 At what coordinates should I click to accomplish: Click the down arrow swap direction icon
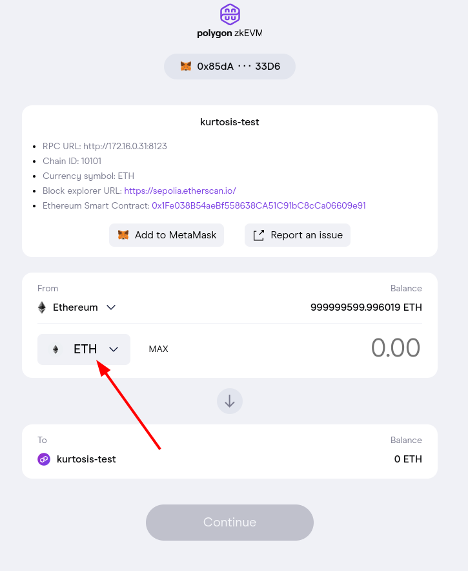click(230, 401)
